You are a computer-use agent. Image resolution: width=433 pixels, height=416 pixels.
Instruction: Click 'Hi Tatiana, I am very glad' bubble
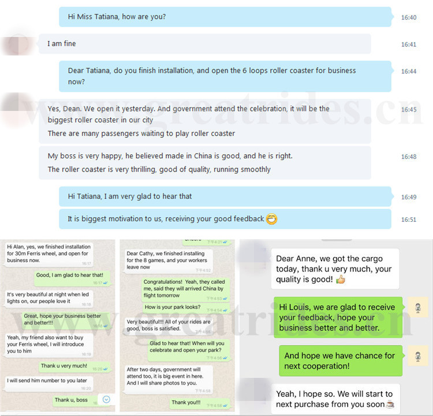click(x=225, y=196)
